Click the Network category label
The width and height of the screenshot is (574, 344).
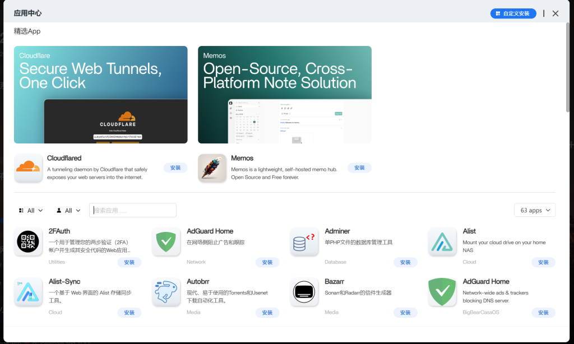point(196,262)
